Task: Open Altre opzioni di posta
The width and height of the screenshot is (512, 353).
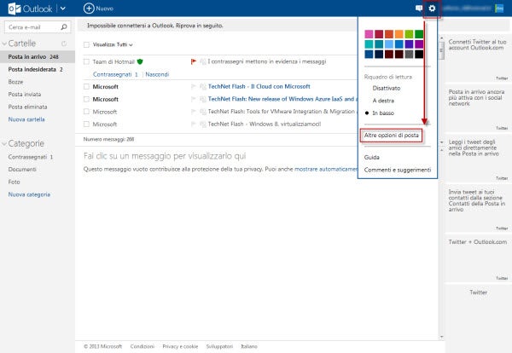Action: pos(391,135)
